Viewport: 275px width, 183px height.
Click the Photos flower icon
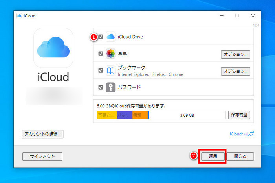pos(110,54)
